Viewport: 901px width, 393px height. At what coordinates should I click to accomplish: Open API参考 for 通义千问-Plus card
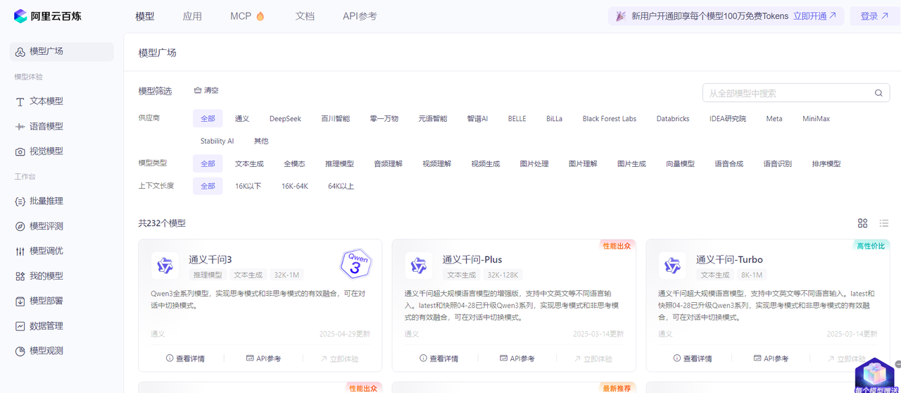pyautogui.click(x=517, y=358)
